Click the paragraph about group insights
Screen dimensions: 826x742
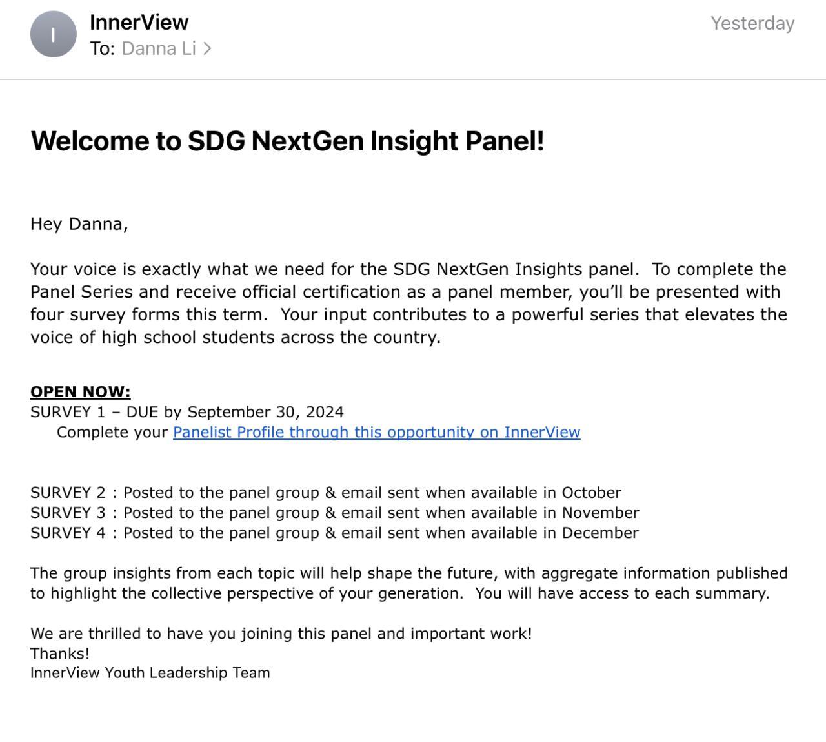pos(408,583)
